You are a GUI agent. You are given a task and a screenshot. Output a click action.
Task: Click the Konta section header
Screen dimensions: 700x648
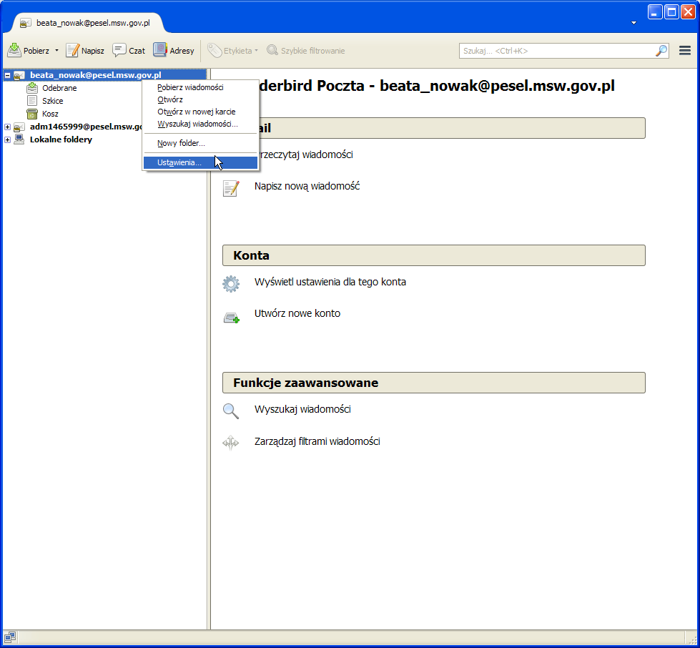click(434, 255)
